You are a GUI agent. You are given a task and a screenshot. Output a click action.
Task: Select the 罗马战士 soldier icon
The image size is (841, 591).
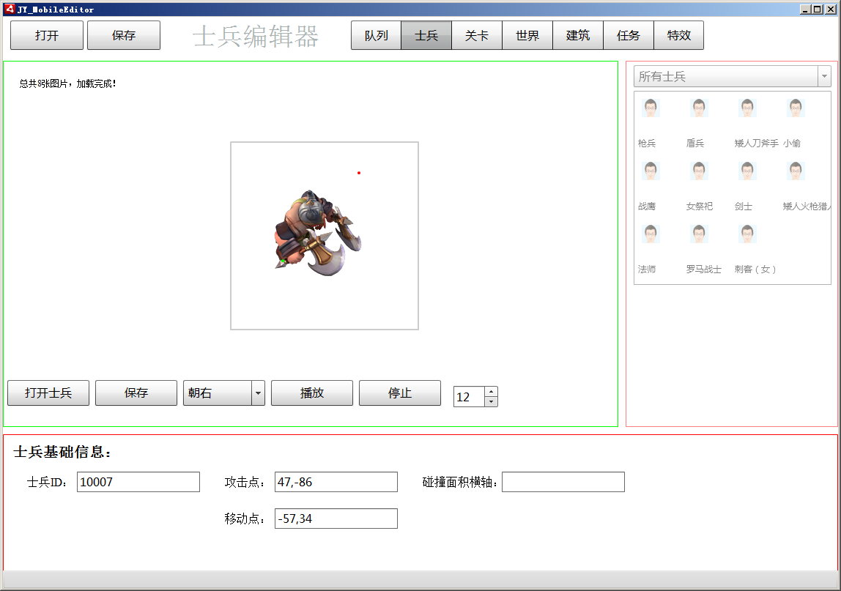699,234
